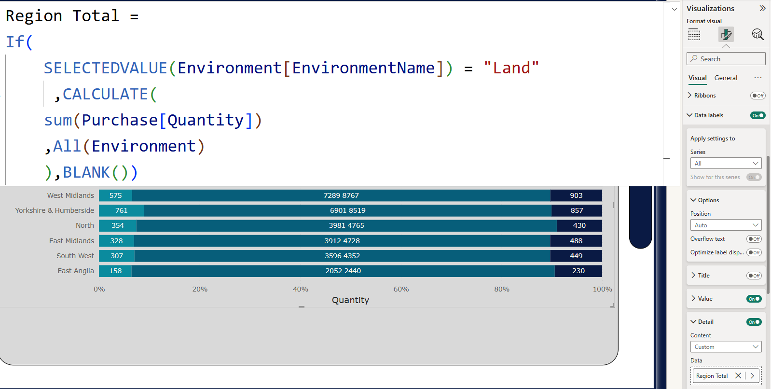Select the Format visual paintbrush icon

tap(726, 34)
